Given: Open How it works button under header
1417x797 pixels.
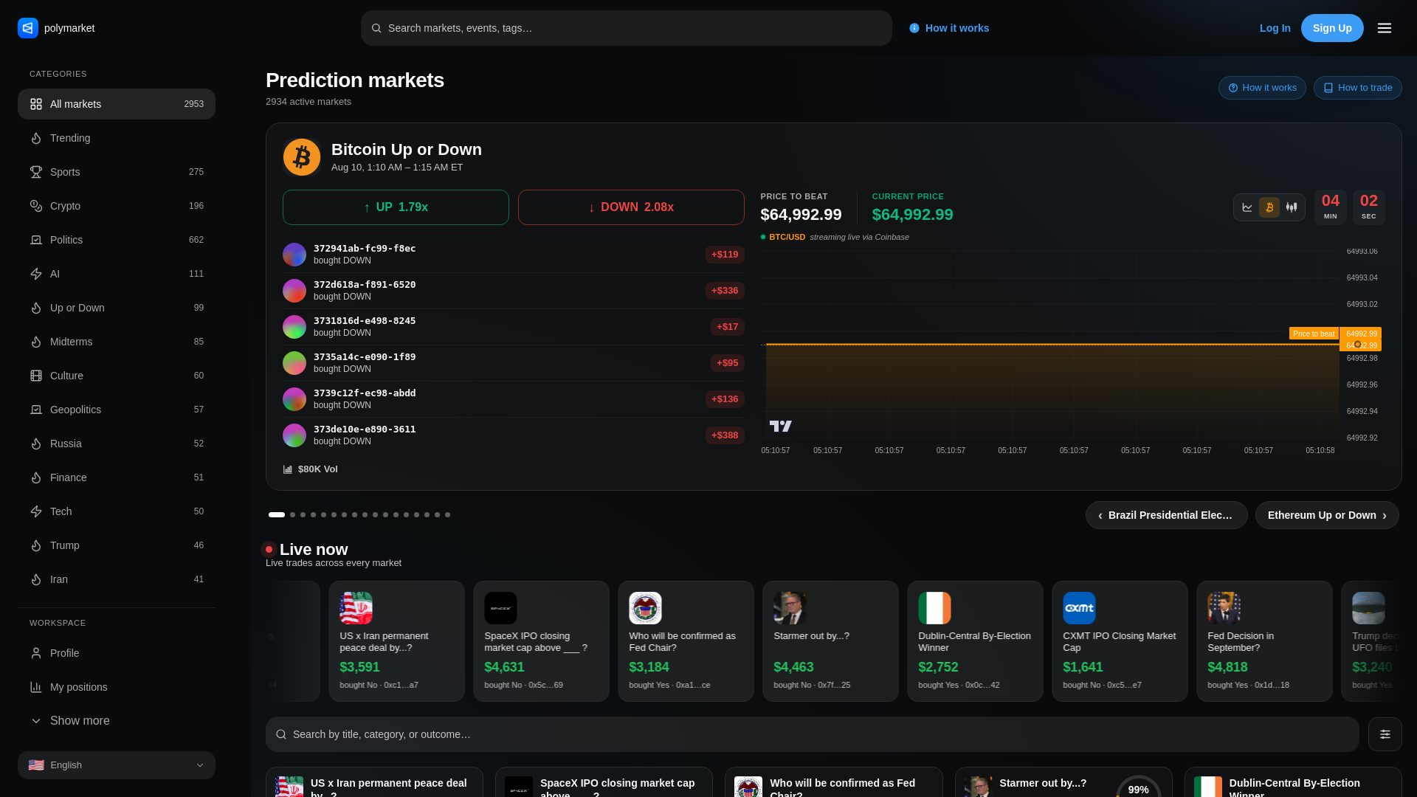Looking at the screenshot, I should pos(1262,88).
